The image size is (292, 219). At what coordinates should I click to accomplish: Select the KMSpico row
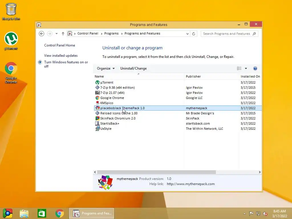(178, 103)
